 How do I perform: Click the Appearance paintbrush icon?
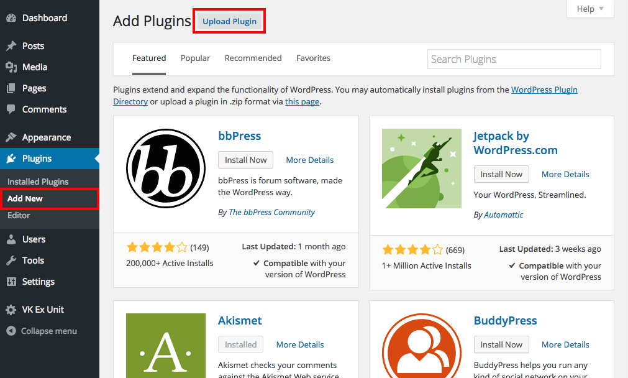coord(11,137)
